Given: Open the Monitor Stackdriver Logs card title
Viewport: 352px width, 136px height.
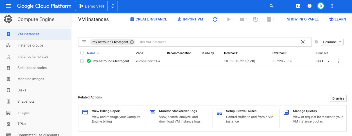Looking at the screenshot, I should 178,111.
